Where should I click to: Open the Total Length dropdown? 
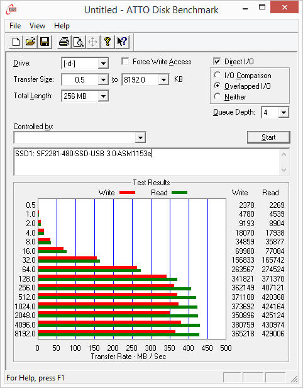(x=103, y=96)
